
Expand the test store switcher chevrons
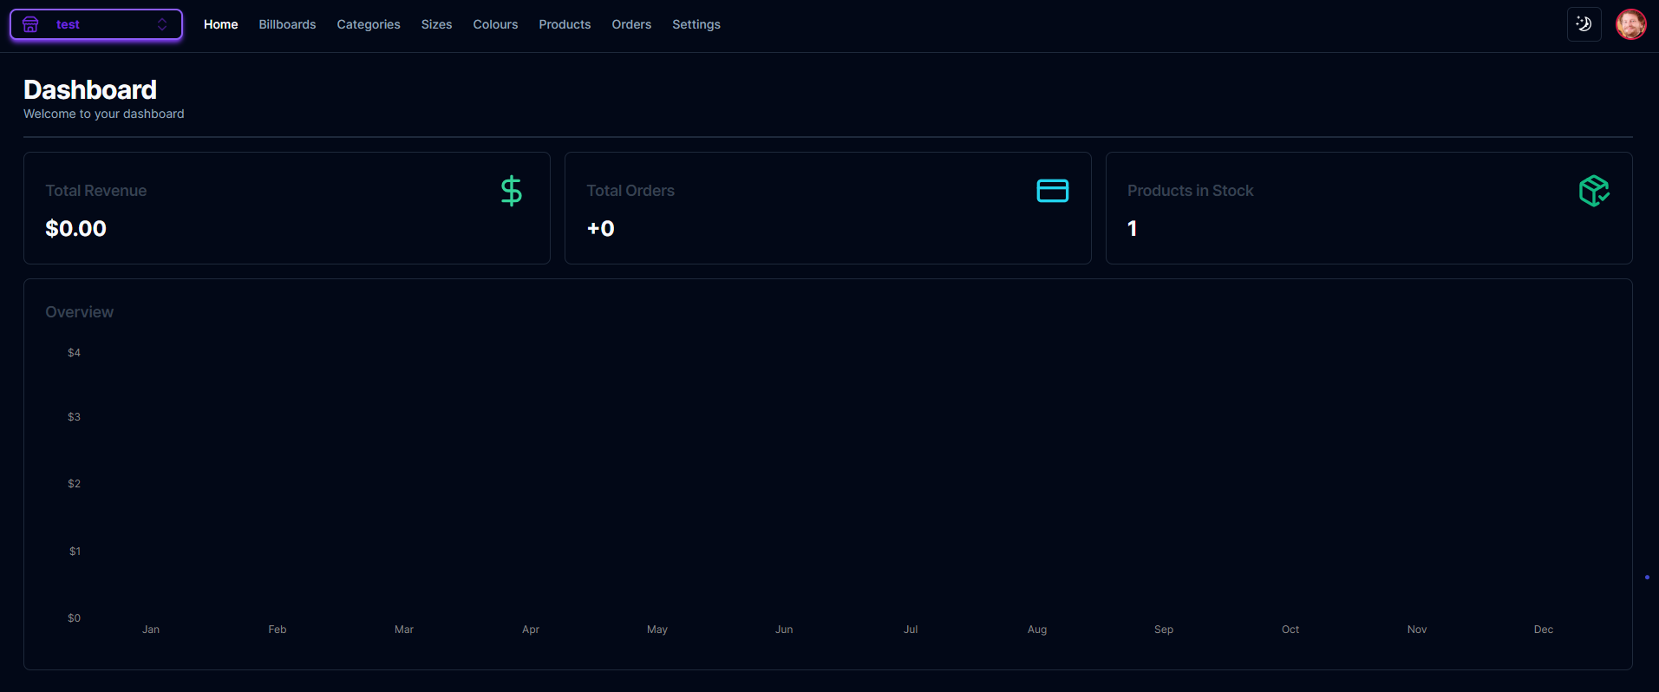coord(162,24)
